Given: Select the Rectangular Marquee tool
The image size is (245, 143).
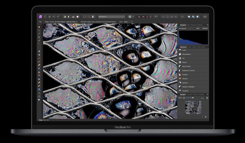Looking at the screenshot, I should coord(39,48).
